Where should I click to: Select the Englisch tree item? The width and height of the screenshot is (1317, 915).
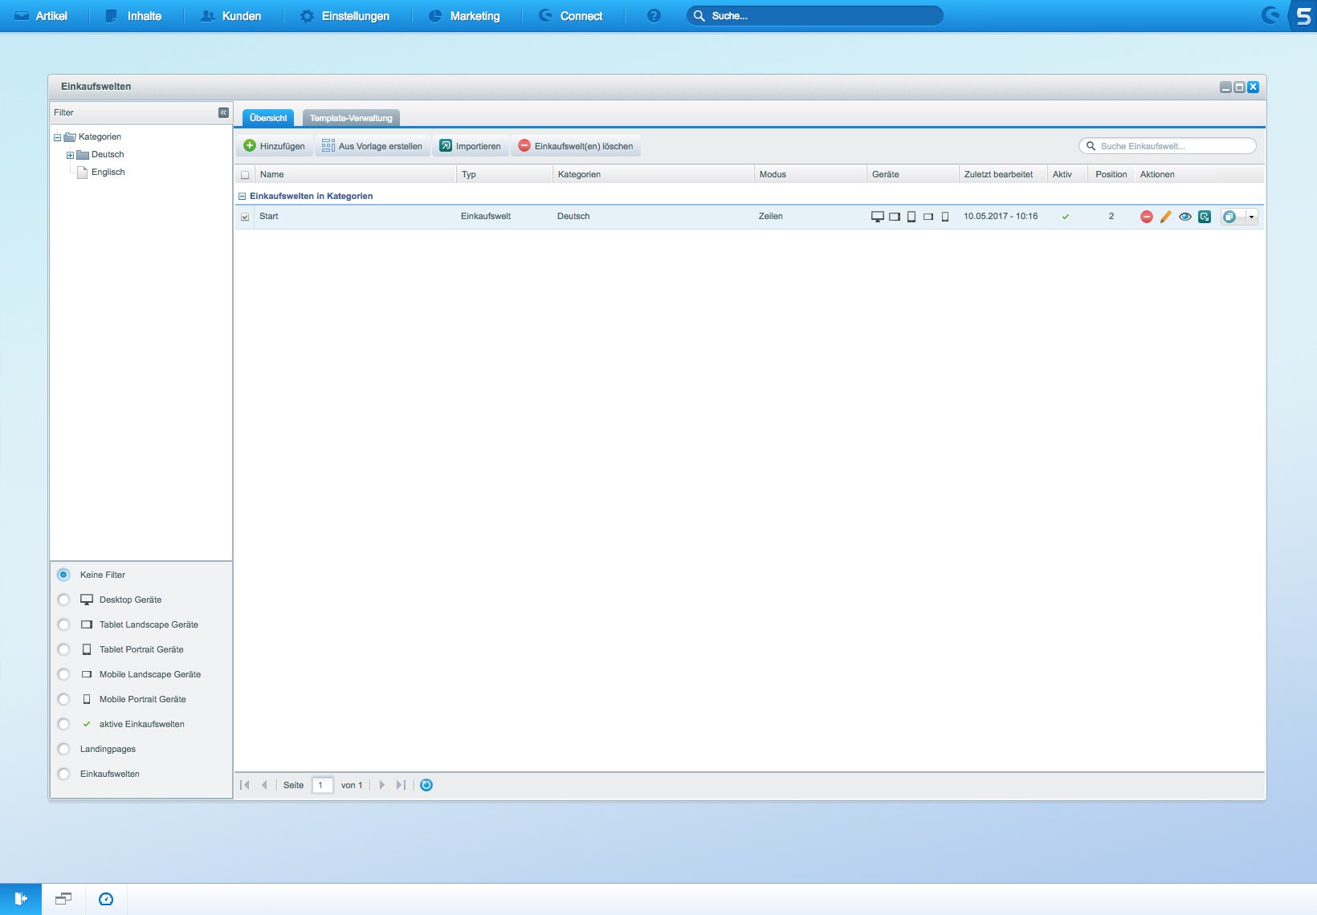108,172
